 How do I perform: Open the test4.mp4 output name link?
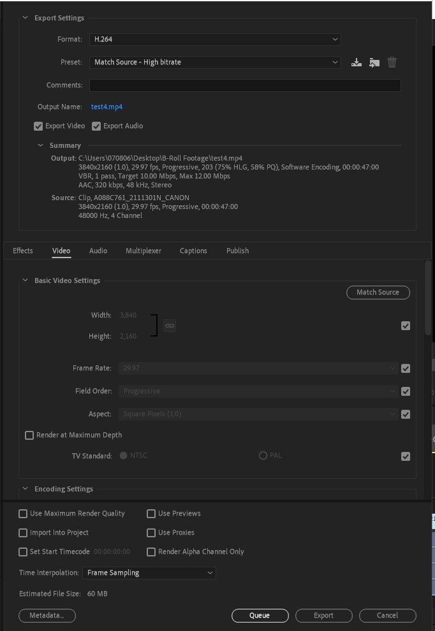tap(106, 106)
